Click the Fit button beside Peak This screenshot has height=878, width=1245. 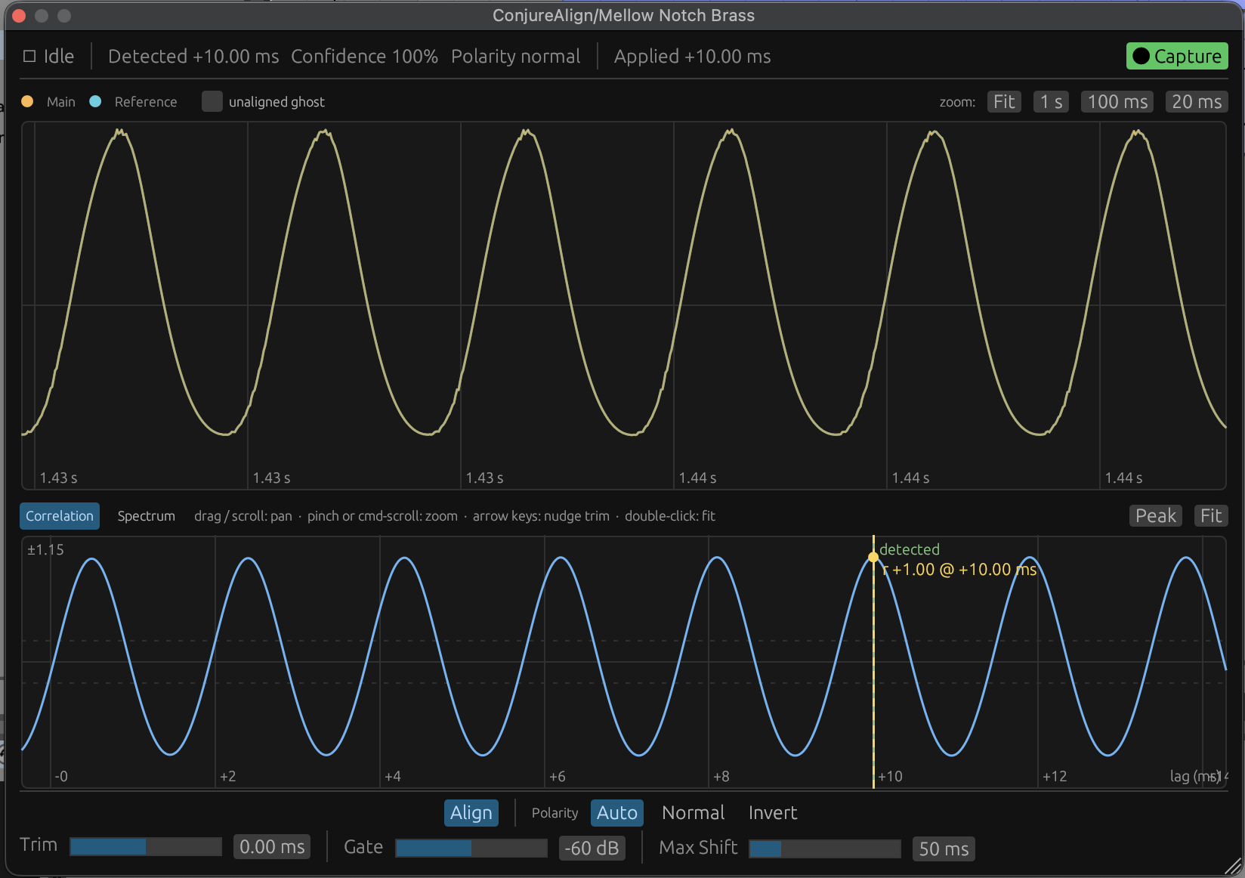coord(1211,515)
